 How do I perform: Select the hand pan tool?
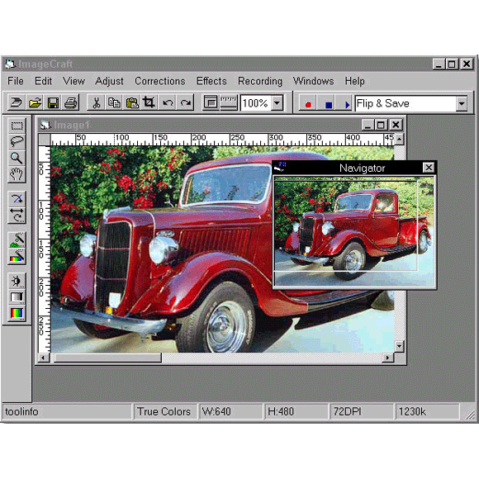point(17,174)
